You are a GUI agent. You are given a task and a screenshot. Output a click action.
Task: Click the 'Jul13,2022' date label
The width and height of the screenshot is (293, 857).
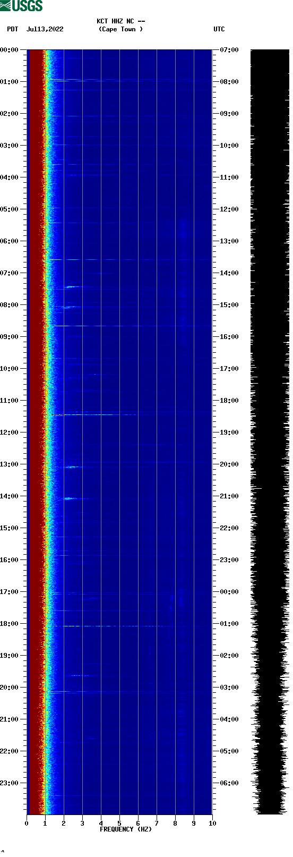pos(45,29)
